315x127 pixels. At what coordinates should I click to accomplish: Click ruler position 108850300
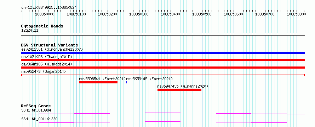pos(139,14)
